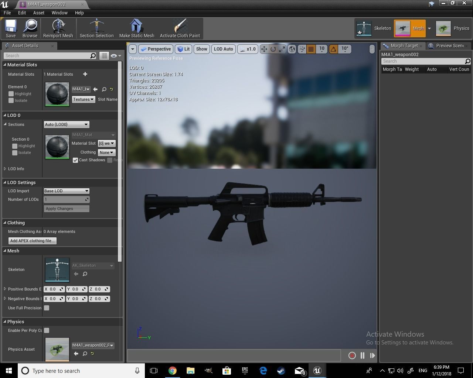Image resolution: width=473 pixels, height=378 pixels.
Task: Open Unreal Editor from taskbar
Action: 317,371
